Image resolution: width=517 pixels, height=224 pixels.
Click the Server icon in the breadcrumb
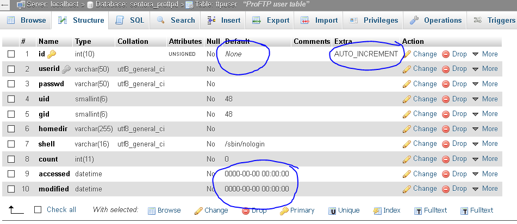tap(21, 4)
